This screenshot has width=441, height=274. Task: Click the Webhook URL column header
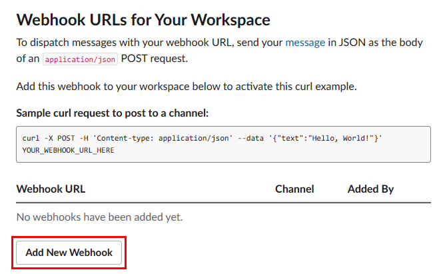(x=51, y=189)
